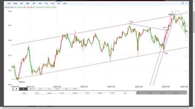Switch to the 分时 time-share tab
195x109 pixels.
9,3
